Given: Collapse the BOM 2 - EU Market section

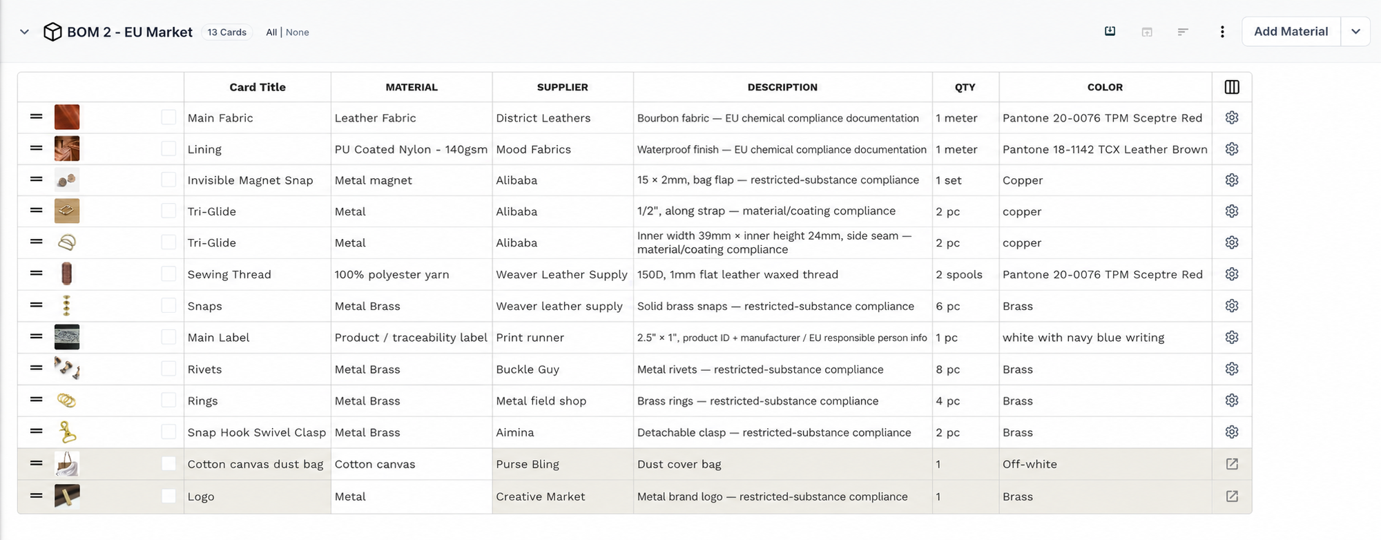Looking at the screenshot, I should point(24,32).
